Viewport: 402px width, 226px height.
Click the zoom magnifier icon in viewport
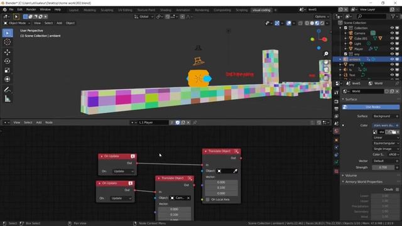pos(326,54)
